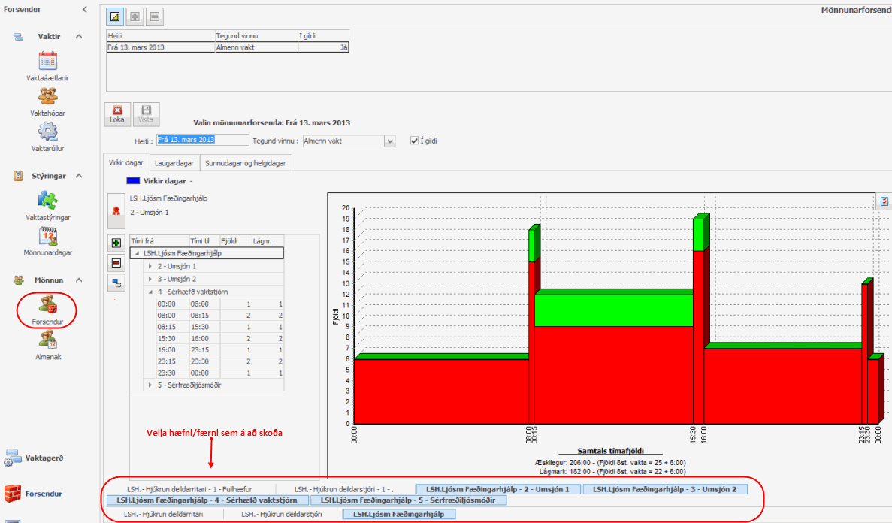The image size is (892, 523).
Task: Click the Loka close button
Action: [117, 114]
